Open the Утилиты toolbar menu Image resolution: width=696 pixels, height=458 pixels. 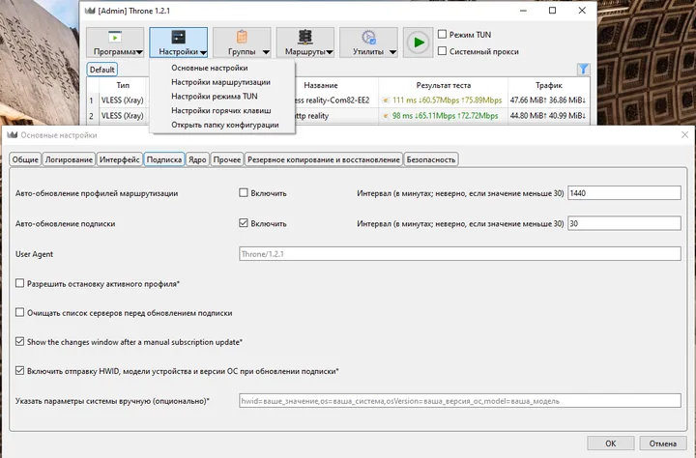pos(368,43)
